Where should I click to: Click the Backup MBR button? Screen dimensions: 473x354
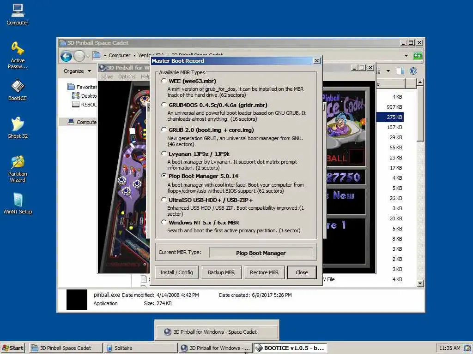(x=221, y=272)
